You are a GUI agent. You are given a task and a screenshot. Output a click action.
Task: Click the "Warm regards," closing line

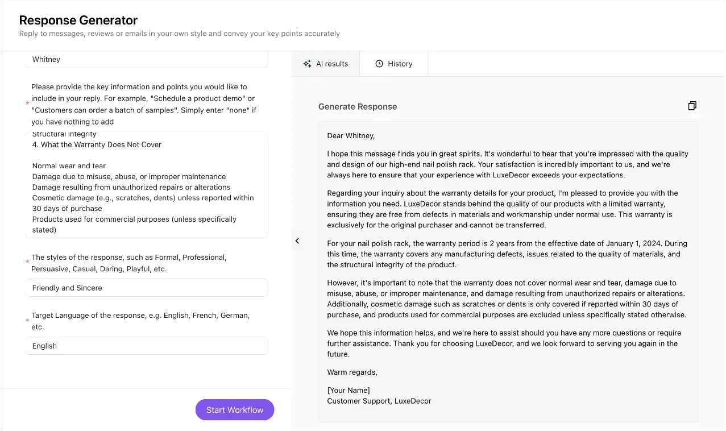pos(352,372)
